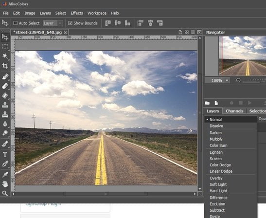Select the upper Clone Stamp tool

coord(5,105)
